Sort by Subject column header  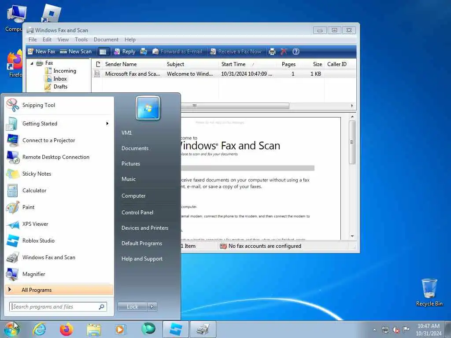pos(192,64)
